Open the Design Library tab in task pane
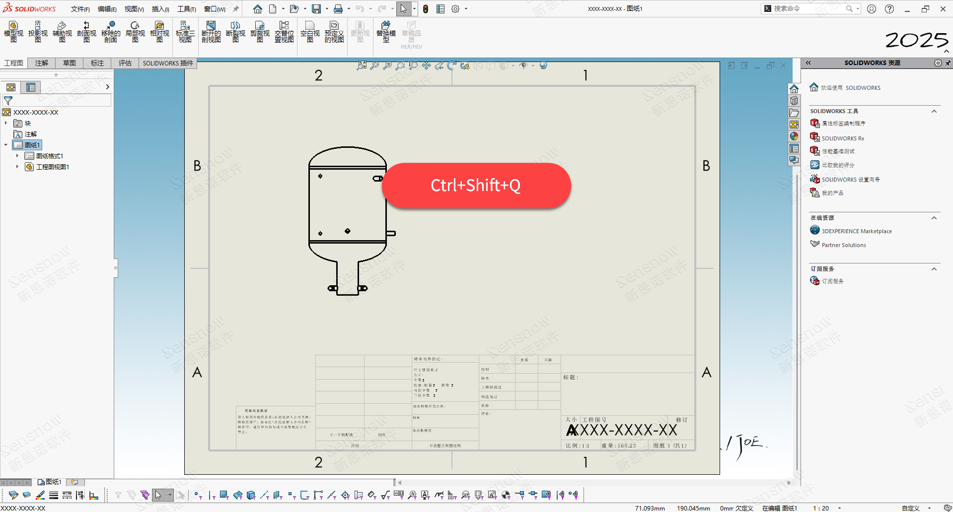The width and height of the screenshot is (953, 512). [794, 101]
